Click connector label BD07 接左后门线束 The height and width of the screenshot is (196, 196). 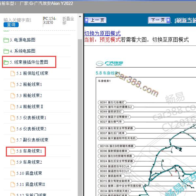point(112,133)
